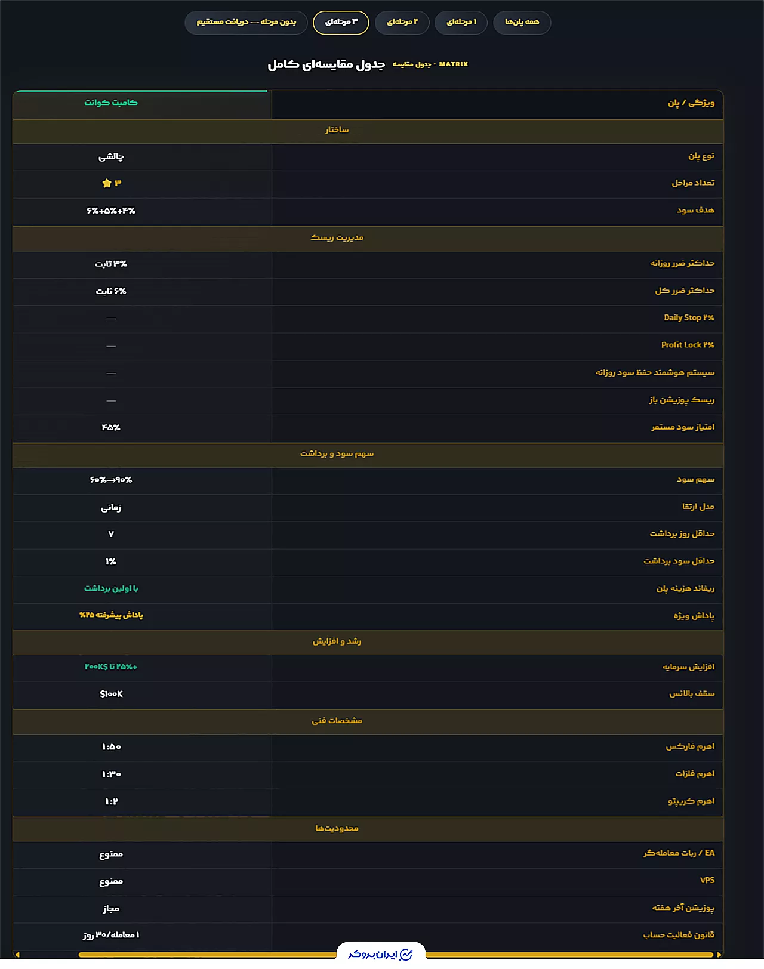The image size is (764, 969).
Task: Collapse the مدیریت ریسک section header
Action: (x=368, y=237)
